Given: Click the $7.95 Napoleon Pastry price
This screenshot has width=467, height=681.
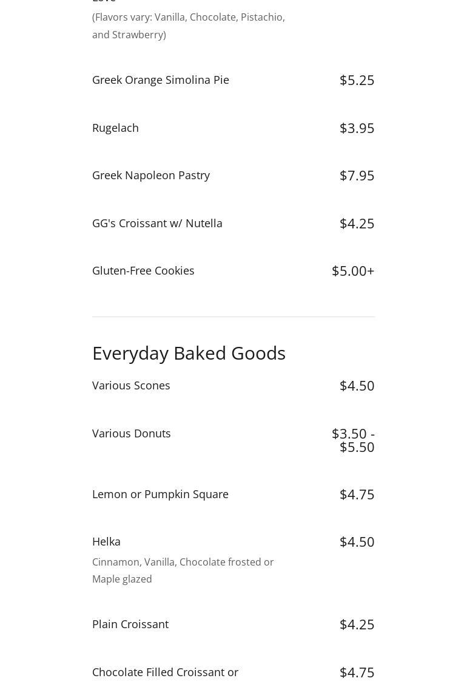Looking at the screenshot, I should click(357, 176).
